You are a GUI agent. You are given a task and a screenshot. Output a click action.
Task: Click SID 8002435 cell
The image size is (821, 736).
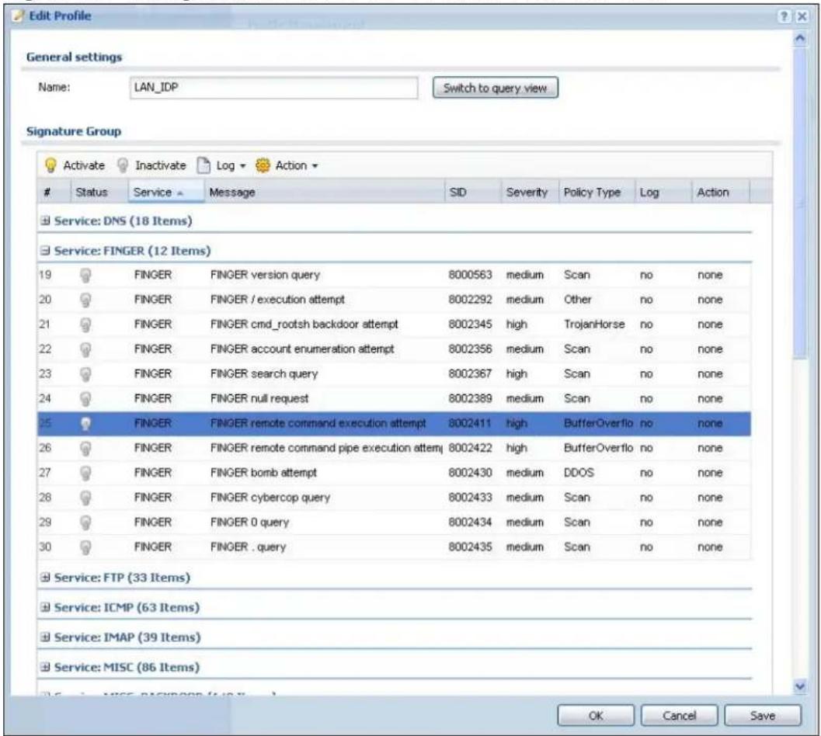tap(470, 547)
